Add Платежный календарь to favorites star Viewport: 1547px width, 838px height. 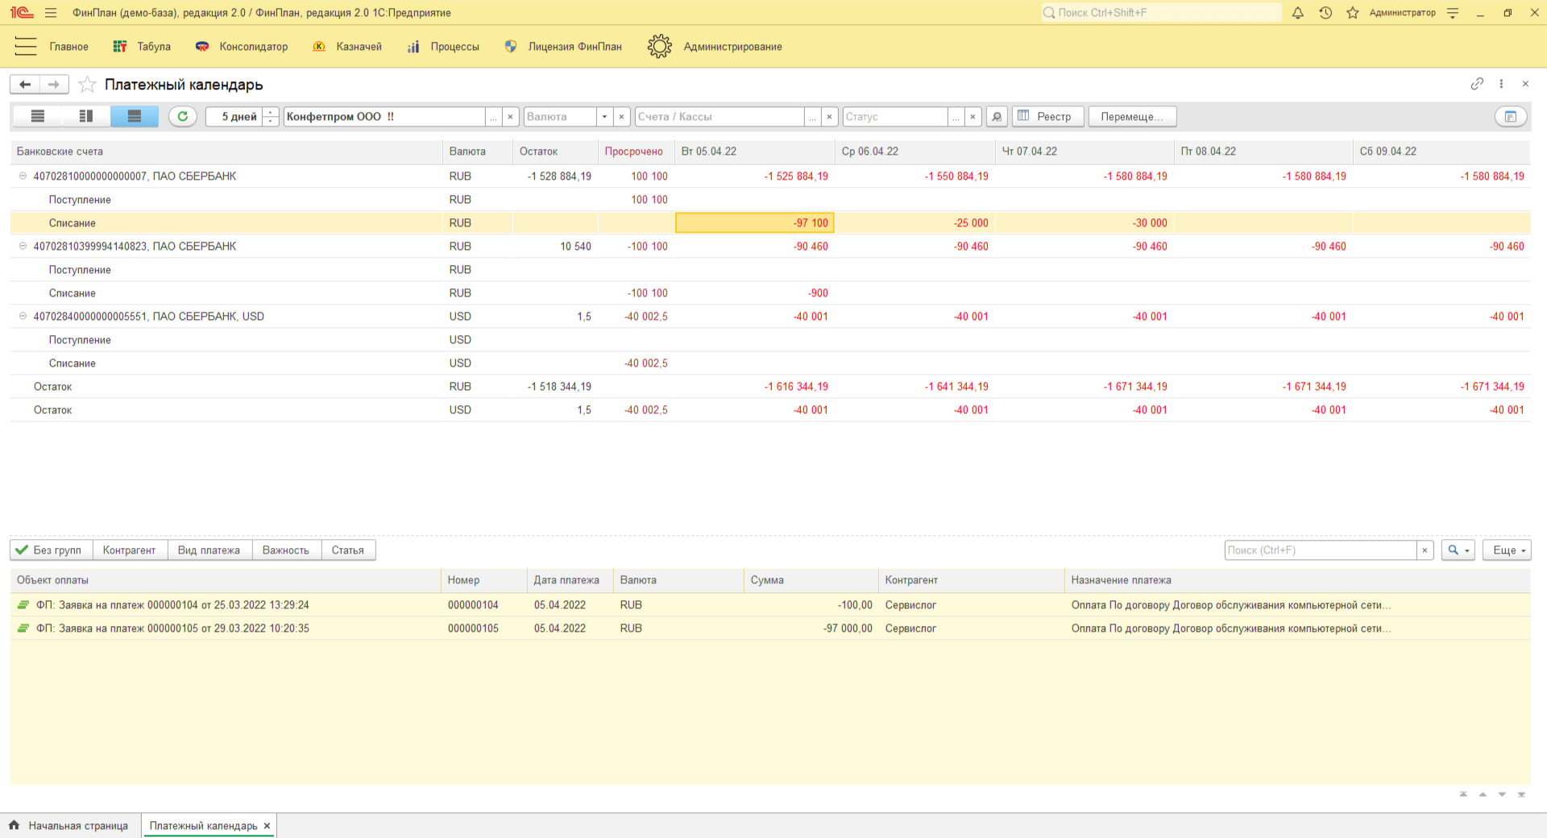pyautogui.click(x=87, y=85)
